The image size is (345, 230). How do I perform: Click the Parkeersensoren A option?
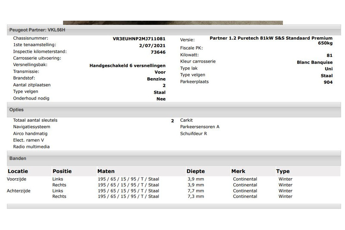pyautogui.click(x=200, y=127)
